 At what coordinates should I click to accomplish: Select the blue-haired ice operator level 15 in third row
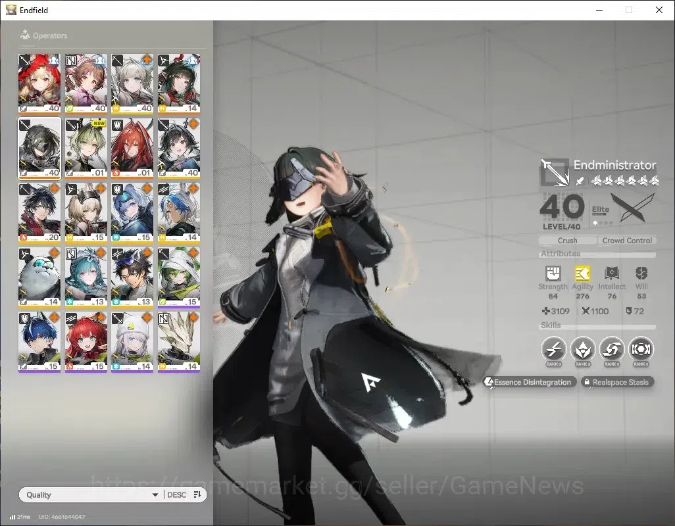132,213
